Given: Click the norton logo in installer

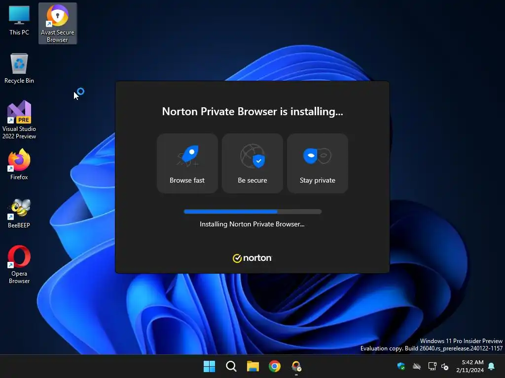Looking at the screenshot, I should coord(252,258).
